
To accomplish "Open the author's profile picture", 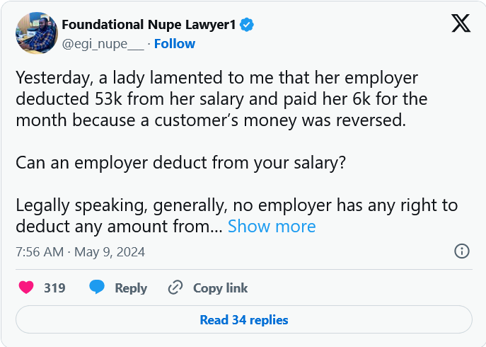I will 36,33.
